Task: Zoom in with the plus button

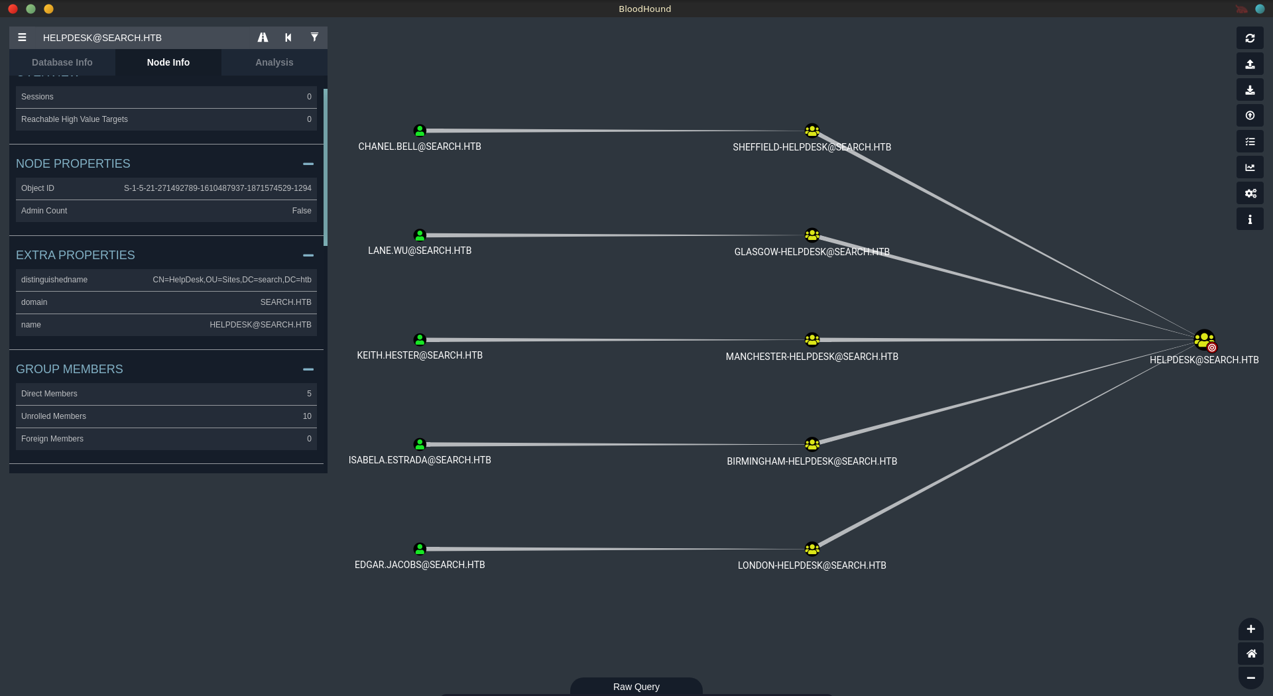Action: [x=1250, y=629]
